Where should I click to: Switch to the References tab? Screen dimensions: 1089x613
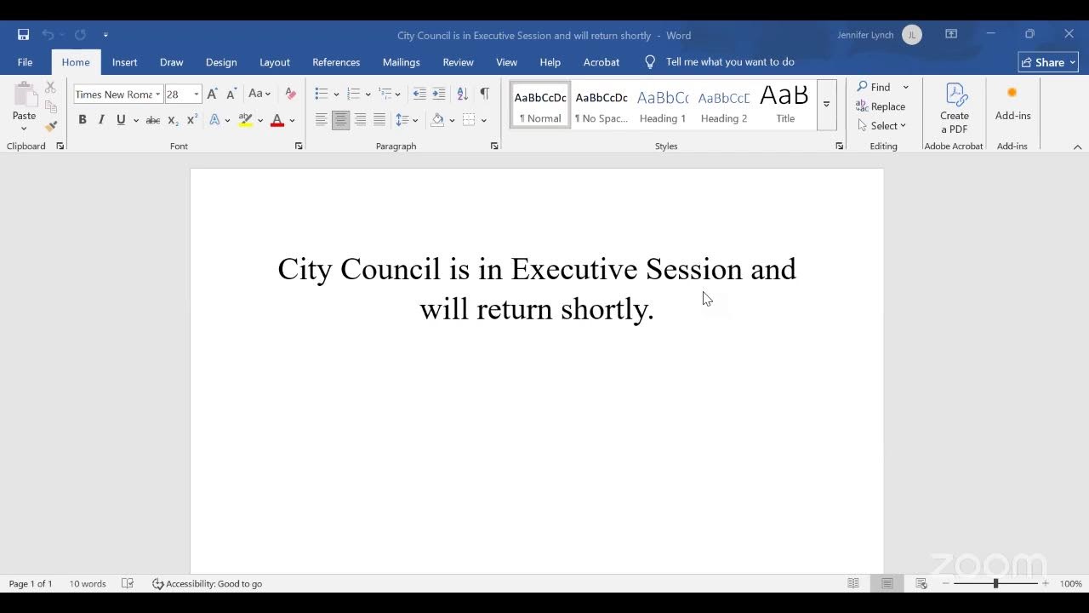336,62
